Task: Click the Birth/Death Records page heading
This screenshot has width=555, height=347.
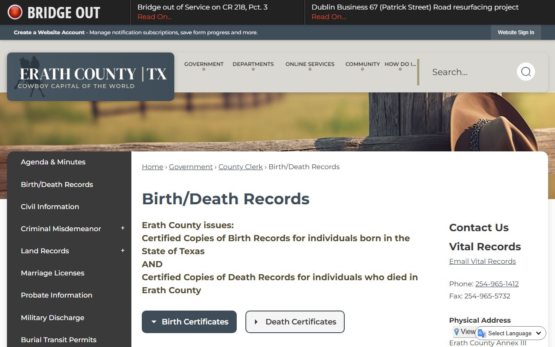Action: click(225, 199)
